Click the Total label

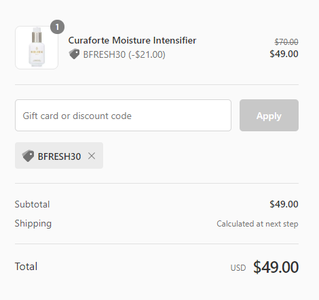coord(26,267)
